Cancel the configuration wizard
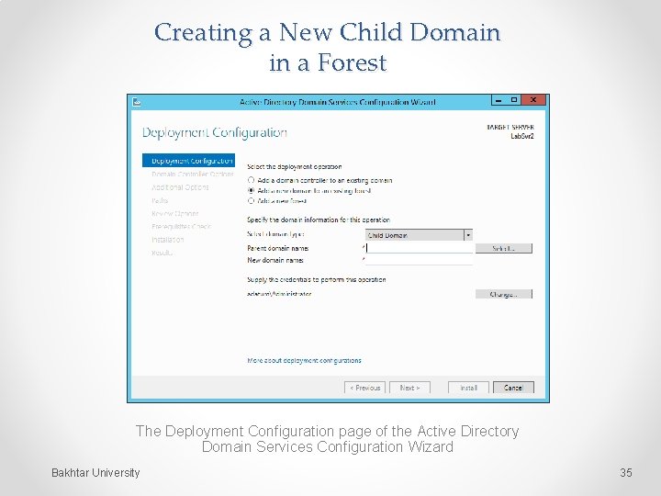Screen dimensions: 661x496 tap(513, 388)
